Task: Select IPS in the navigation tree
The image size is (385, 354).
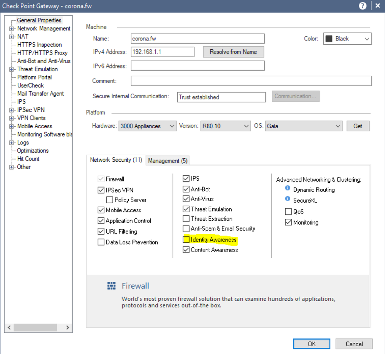Action: tap(21, 102)
